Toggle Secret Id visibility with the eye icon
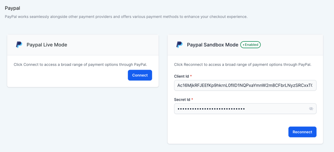The image size is (334, 152). pyautogui.click(x=311, y=109)
